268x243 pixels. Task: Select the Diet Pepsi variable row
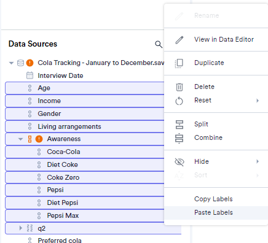click(85, 202)
